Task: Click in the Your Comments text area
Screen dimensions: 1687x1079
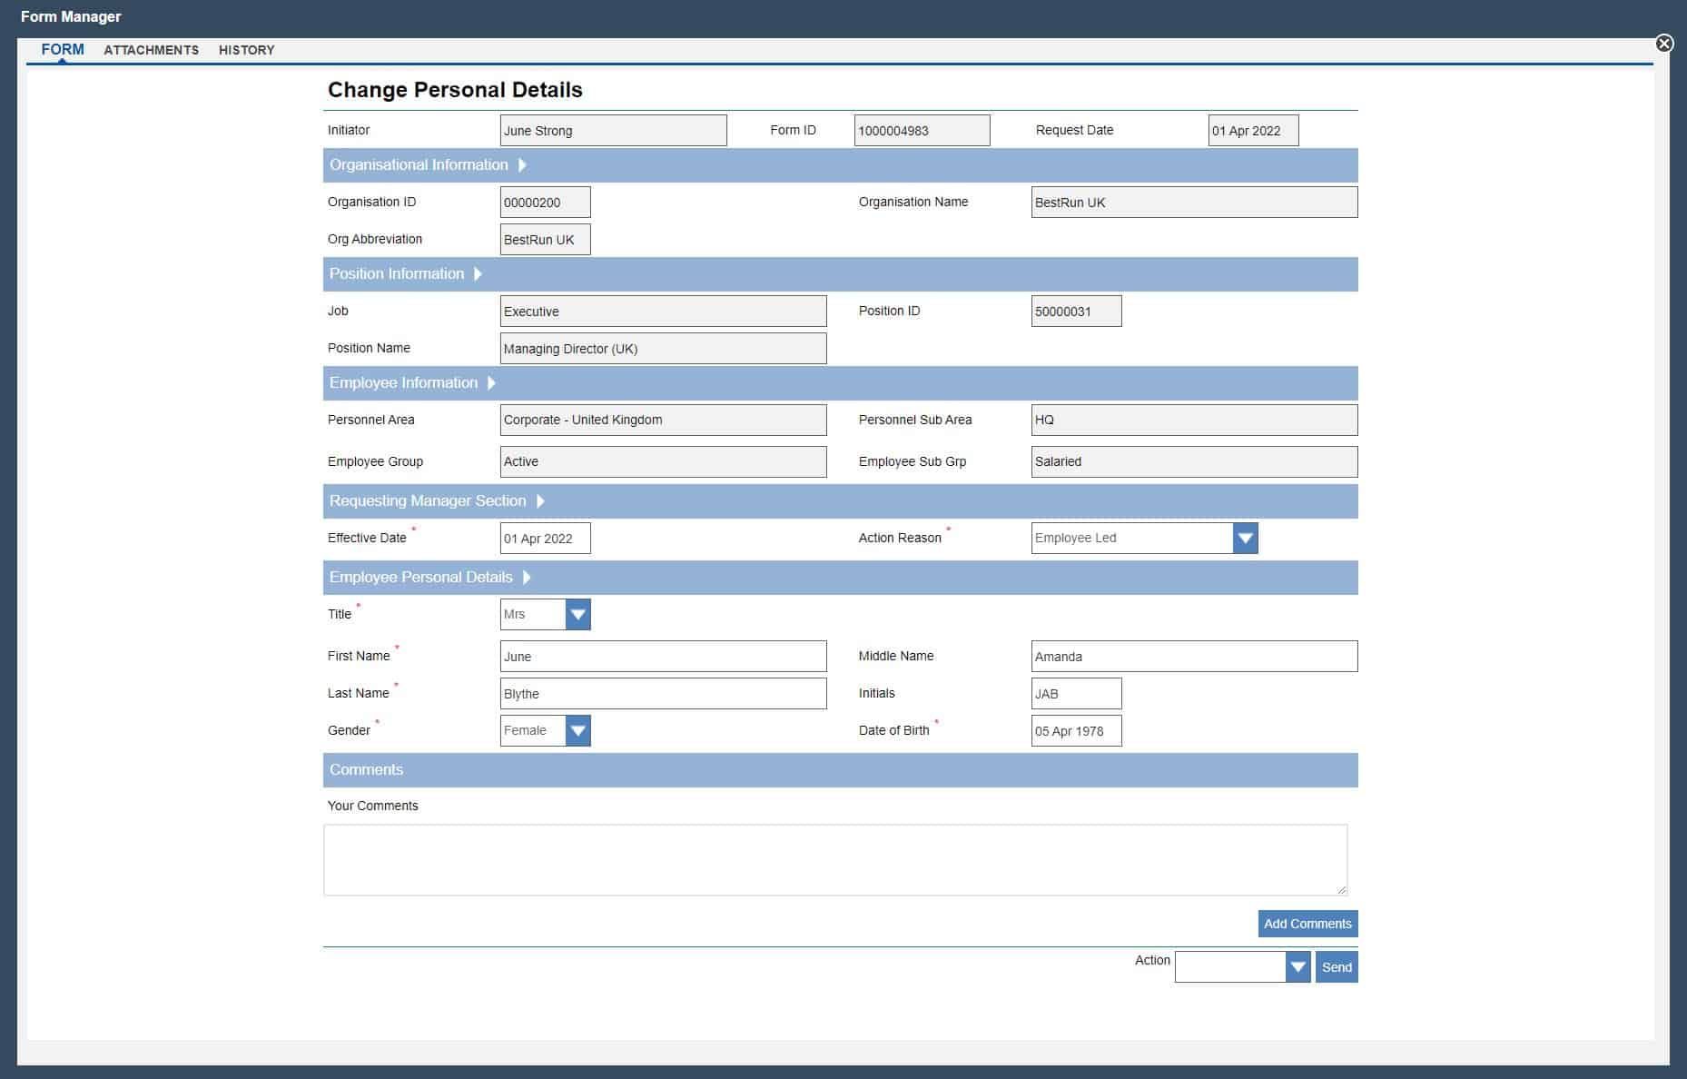Action: click(x=834, y=859)
